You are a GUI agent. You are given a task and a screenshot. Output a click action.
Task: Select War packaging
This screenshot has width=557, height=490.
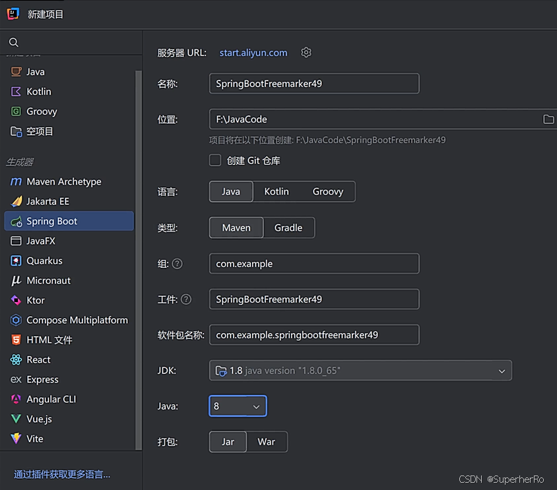tap(267, 442)
